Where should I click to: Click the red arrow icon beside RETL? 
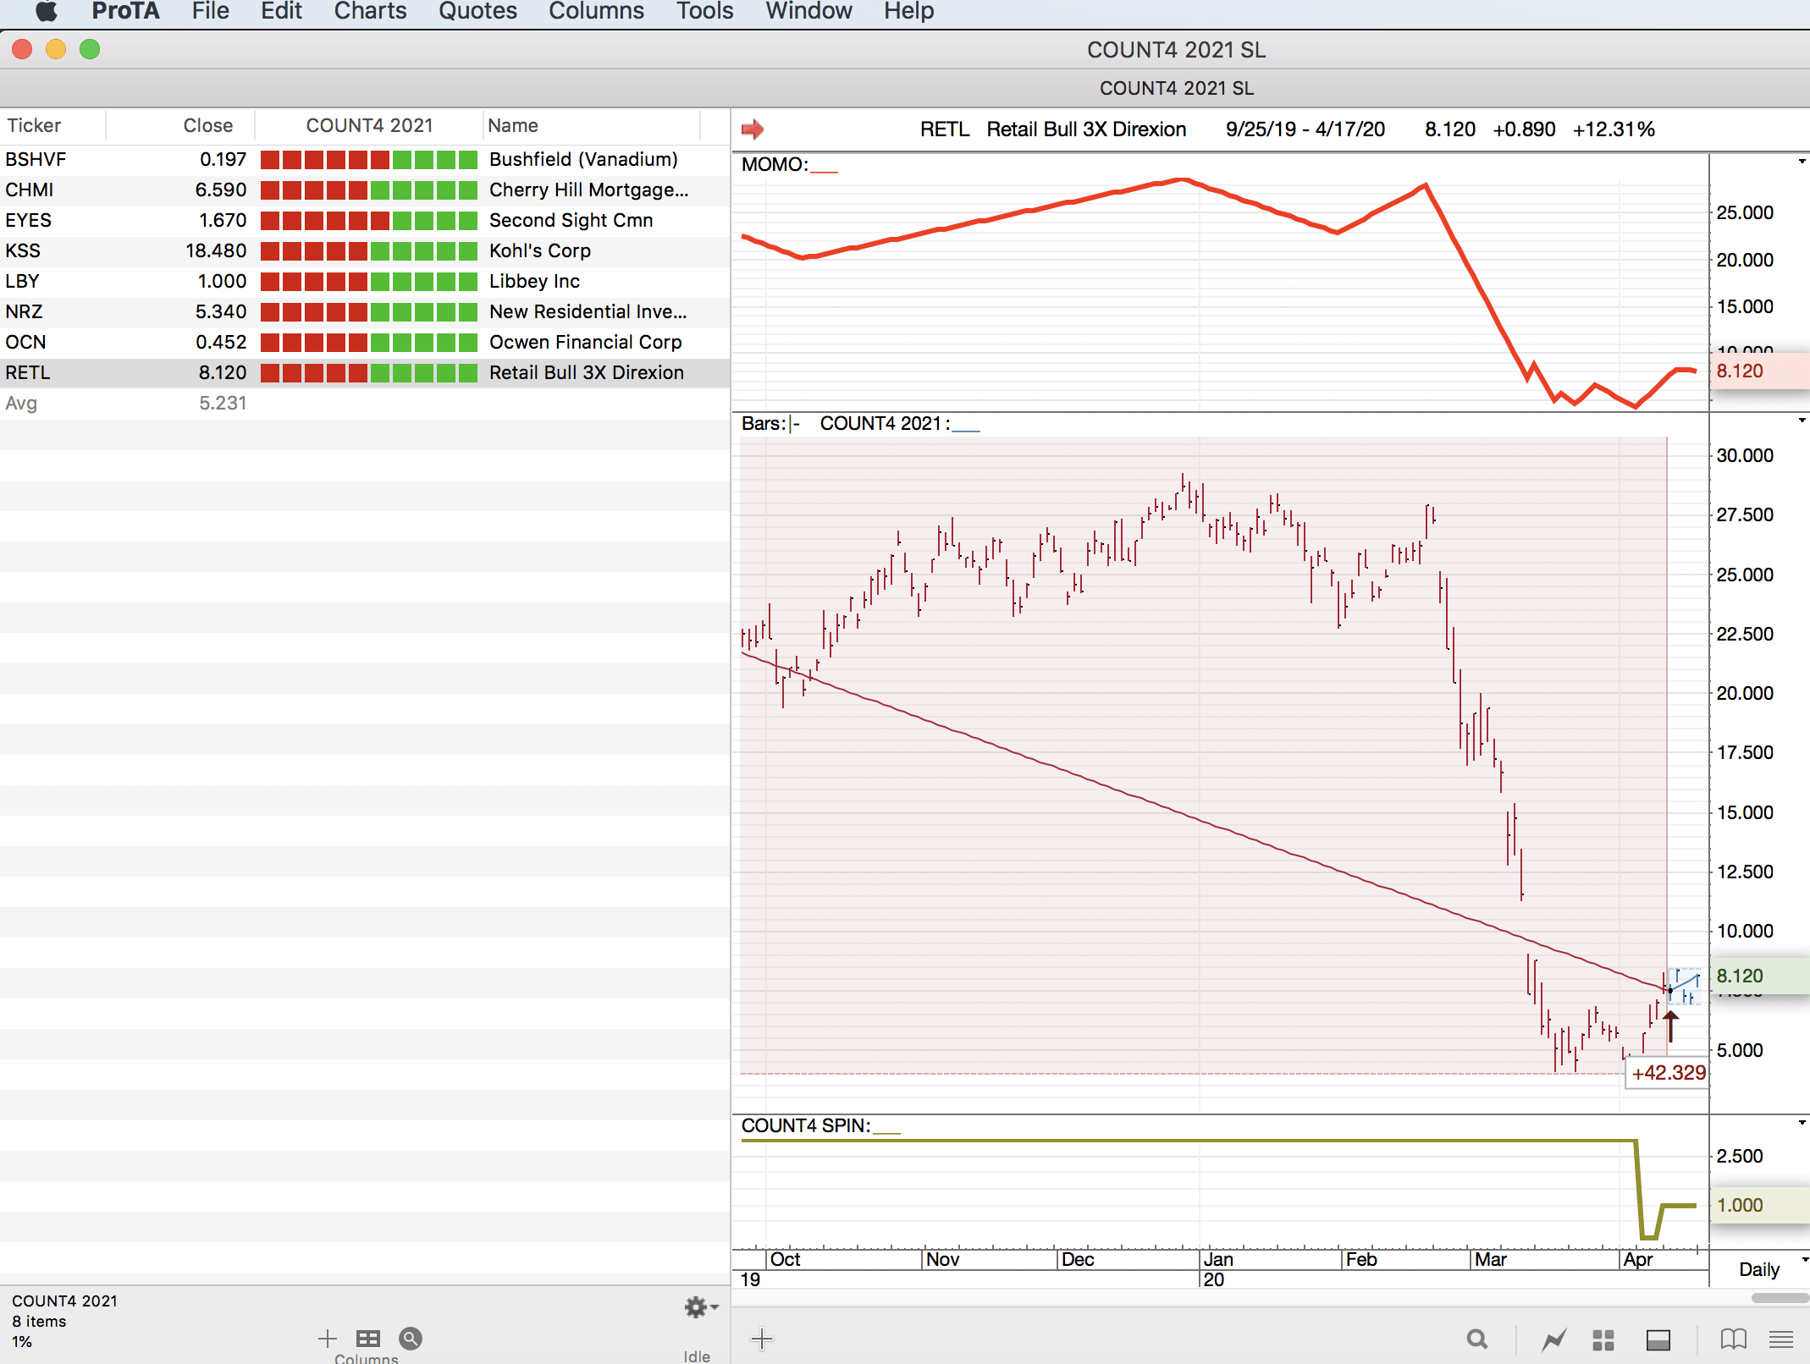[x=752, y=129]
